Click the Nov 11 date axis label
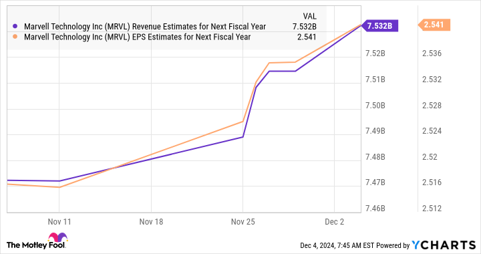Image resolution: width=481 pixels, height=254 pixels. tap(59, 221)
